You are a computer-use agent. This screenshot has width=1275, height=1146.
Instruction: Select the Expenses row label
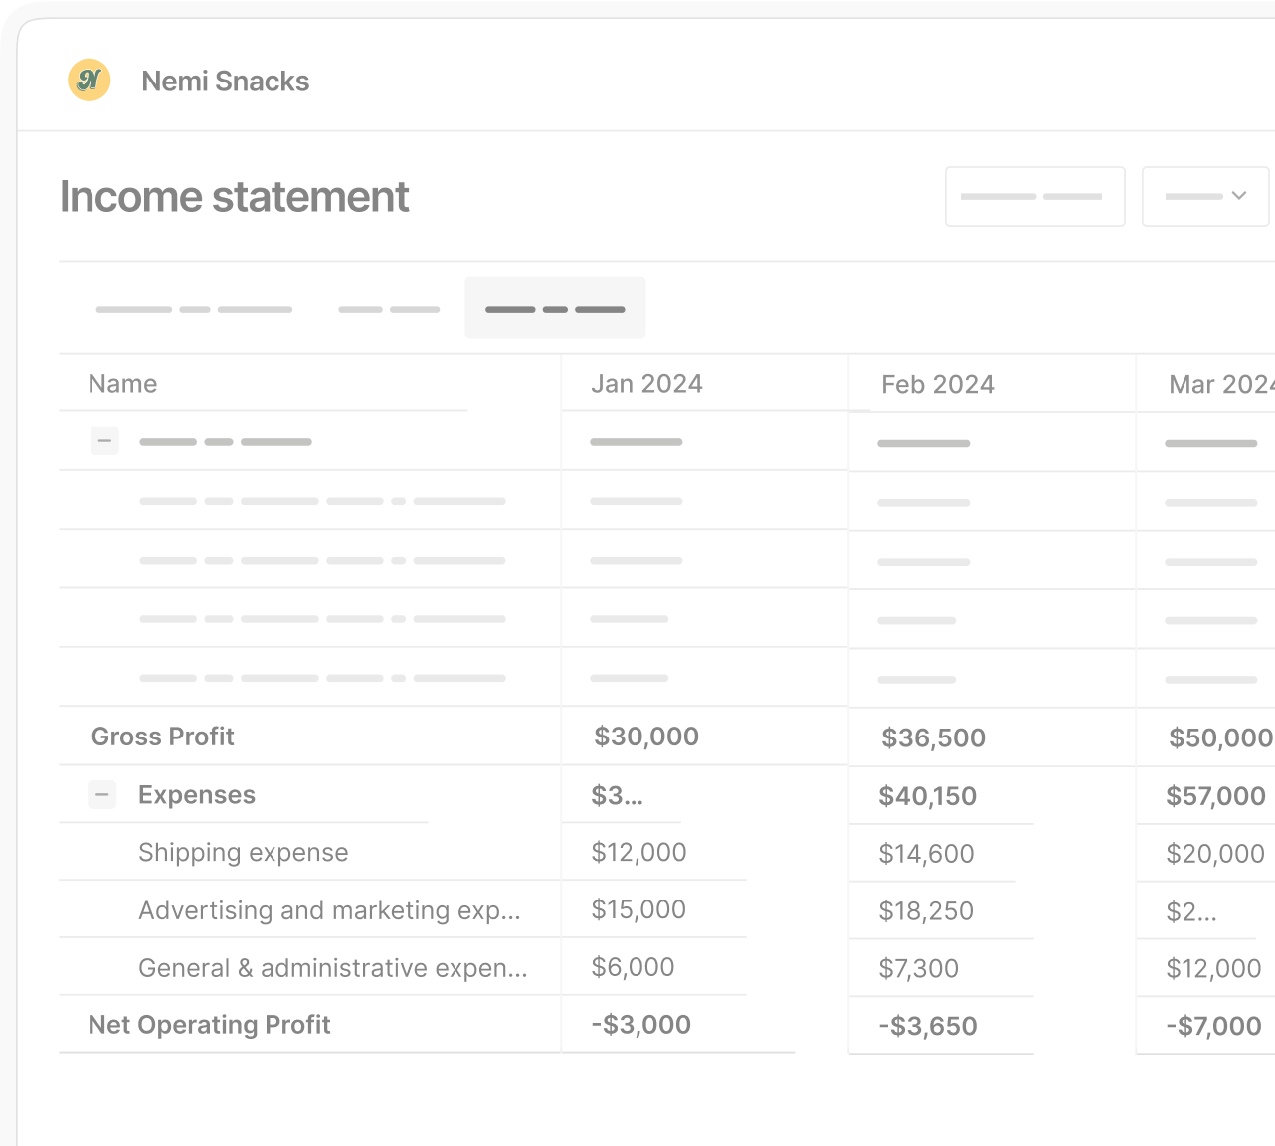point(196,794)
